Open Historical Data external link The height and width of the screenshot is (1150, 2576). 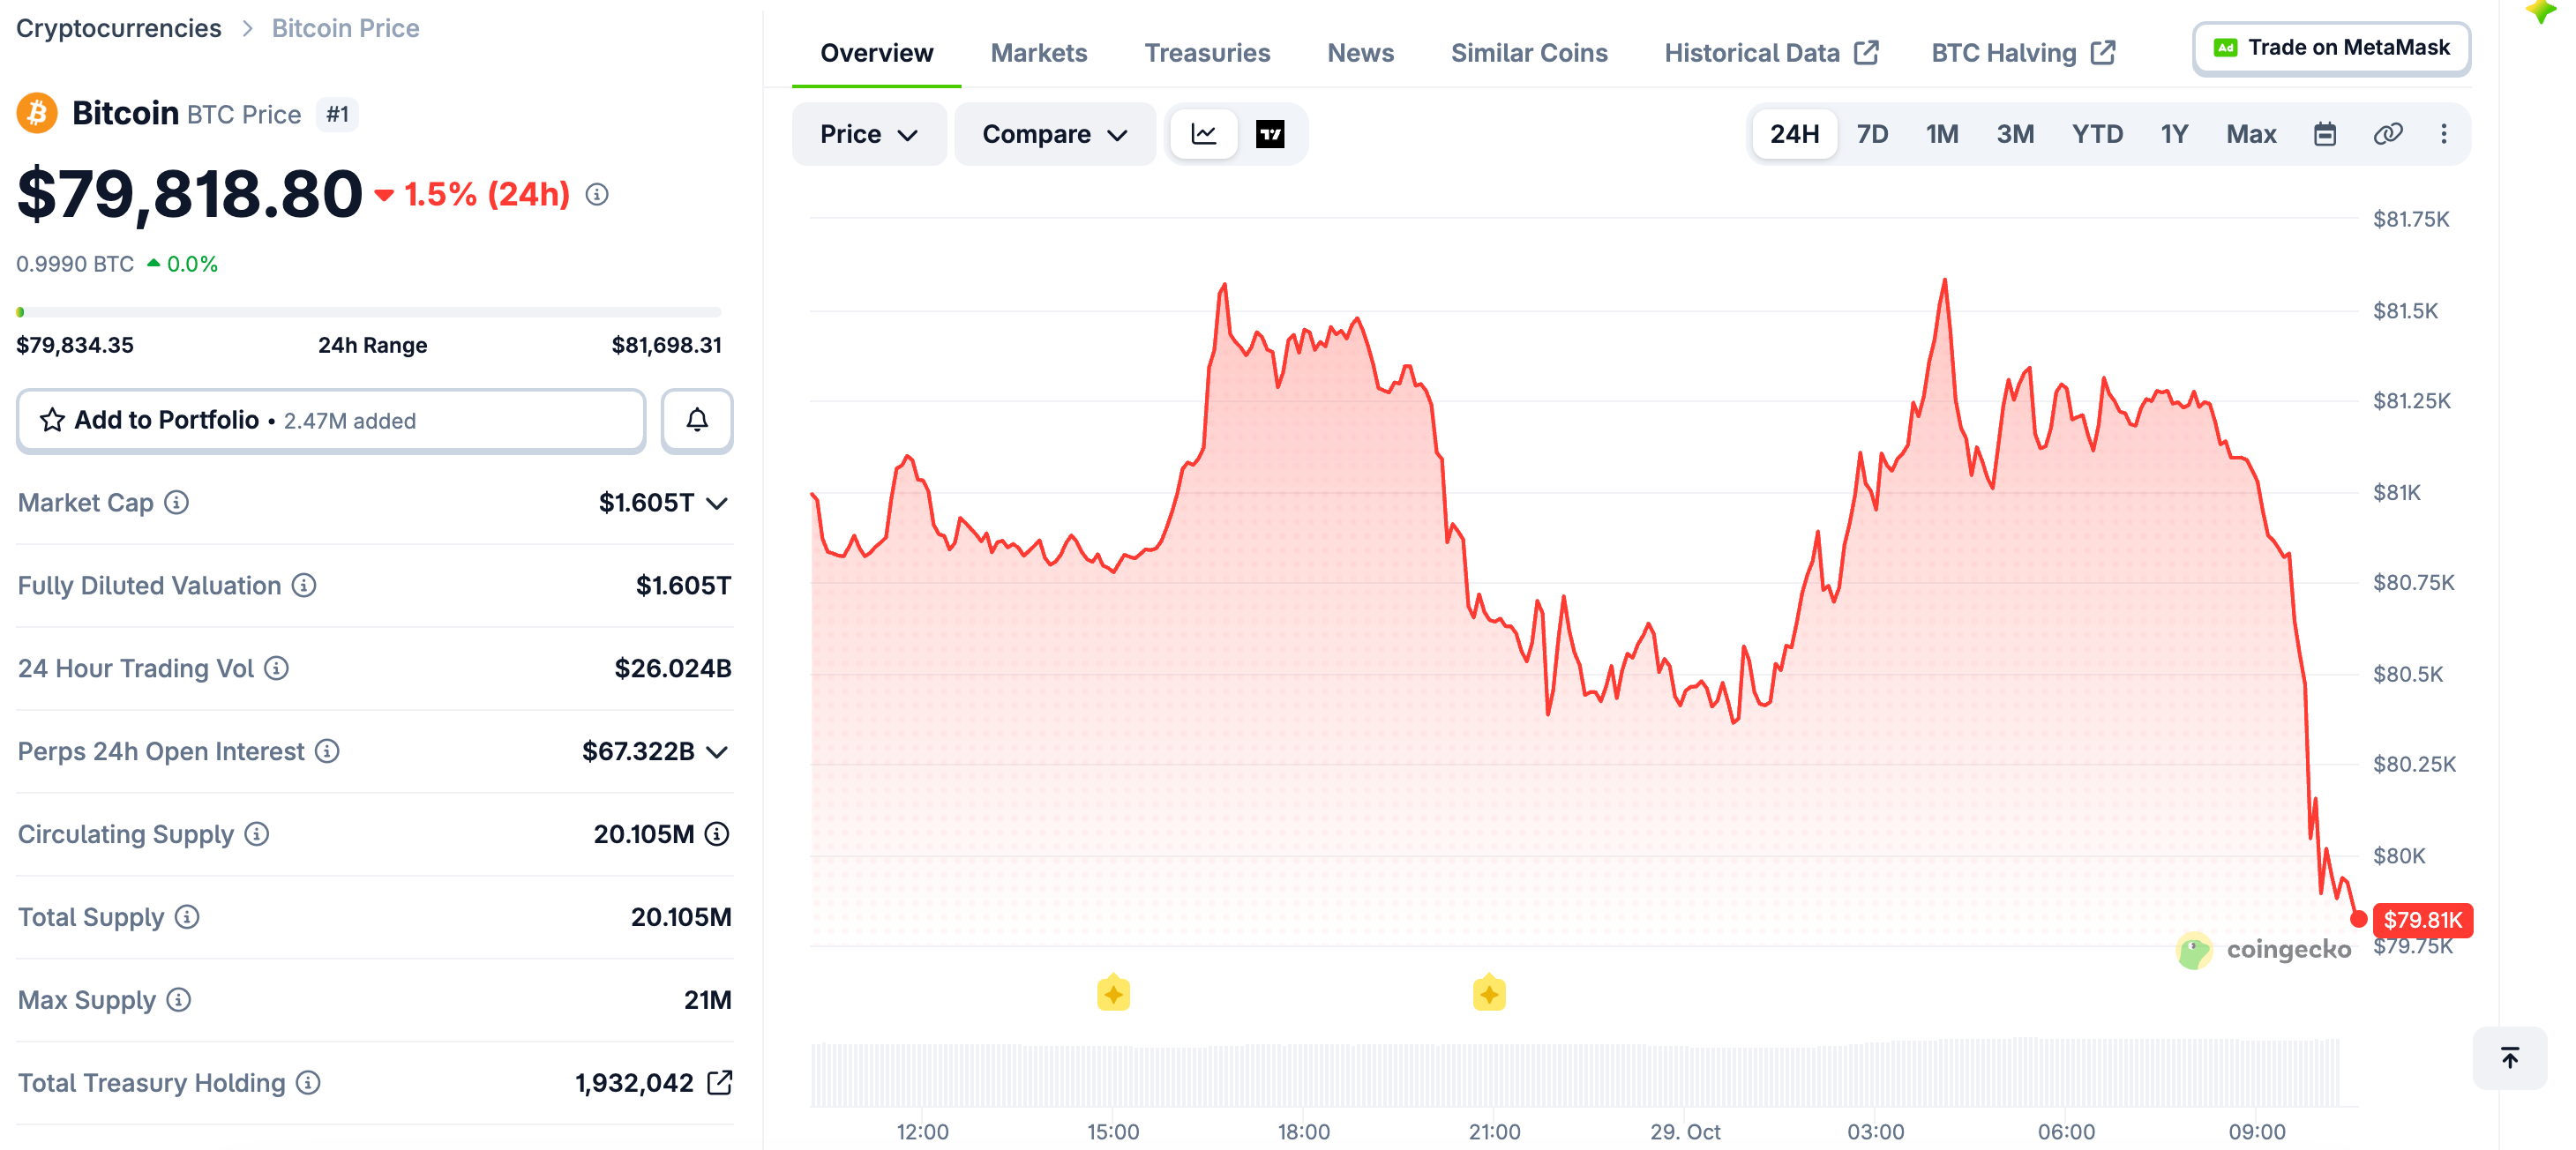tap(1771, 53)
